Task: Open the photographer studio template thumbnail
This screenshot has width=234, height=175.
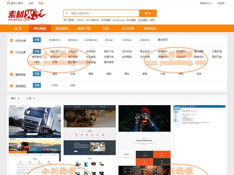Action: pyautogui.click(x=144, y=140)
